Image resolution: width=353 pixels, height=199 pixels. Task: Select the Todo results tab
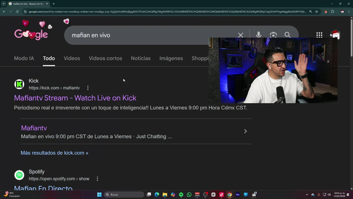tap(49, 58)
